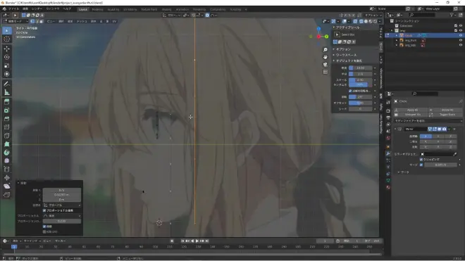This screenshot has height=261, width=465.
Task: Expand the Circle object in outliner
Action: click(x=397, y=35)
